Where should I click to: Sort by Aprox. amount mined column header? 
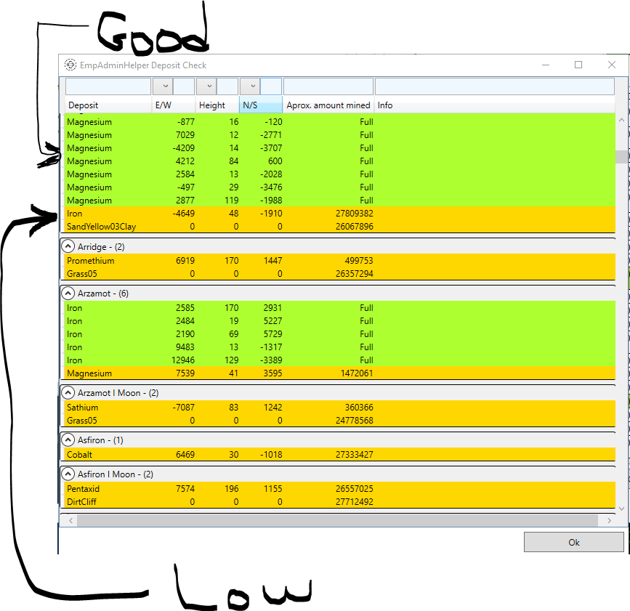click(328, 105)
